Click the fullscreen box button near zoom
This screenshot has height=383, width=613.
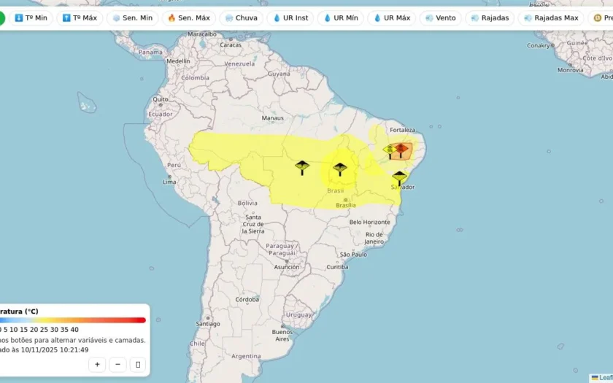click(x=138, y=365)
